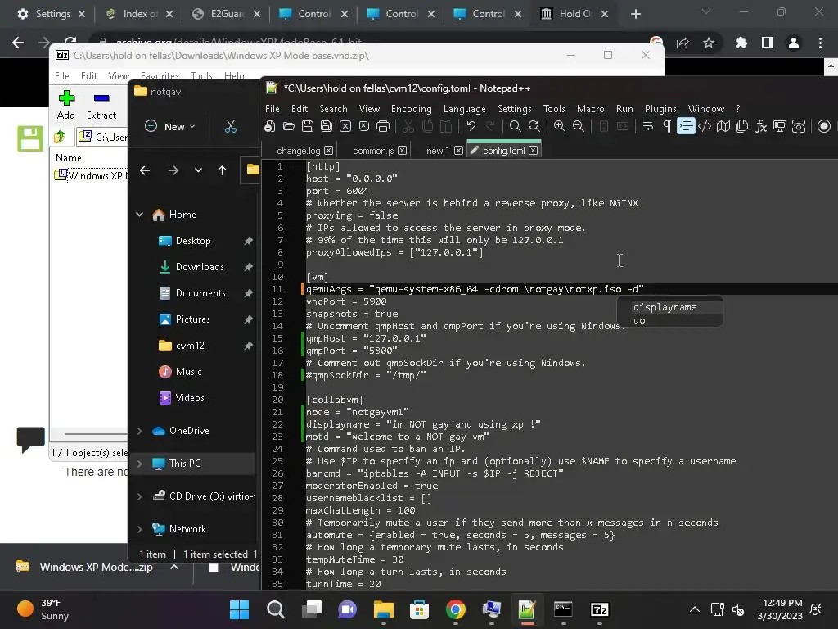
Task: Open the Encoding menu in Notepad++
Action: click(411, 109)
